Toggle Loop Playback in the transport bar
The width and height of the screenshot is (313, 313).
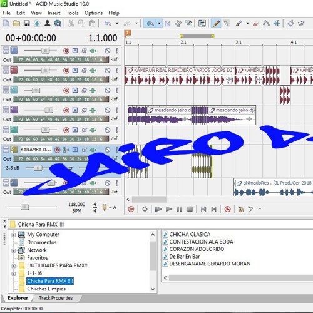[145, 209]
